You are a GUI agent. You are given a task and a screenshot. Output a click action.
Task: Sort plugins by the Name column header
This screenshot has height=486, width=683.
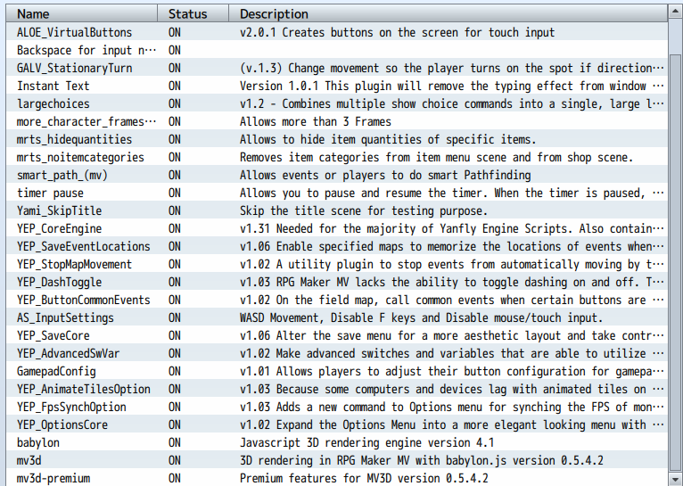click(81, 13)
